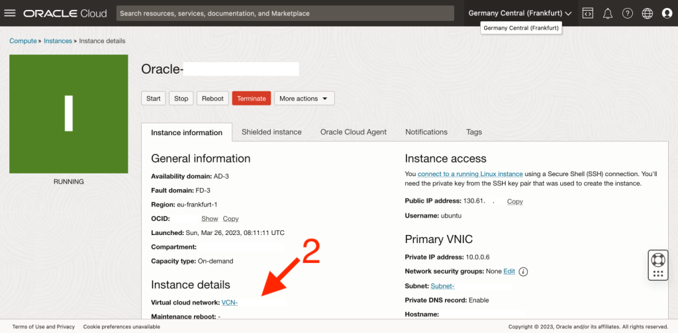The width and height of the screenshot is (678, 333).
Task: Click the language globe icon
Action: (x=648, y=13)
